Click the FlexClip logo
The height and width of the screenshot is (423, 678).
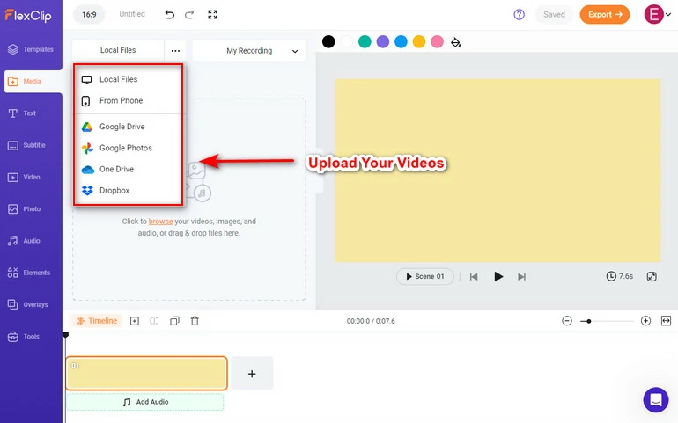click(28, 16)
